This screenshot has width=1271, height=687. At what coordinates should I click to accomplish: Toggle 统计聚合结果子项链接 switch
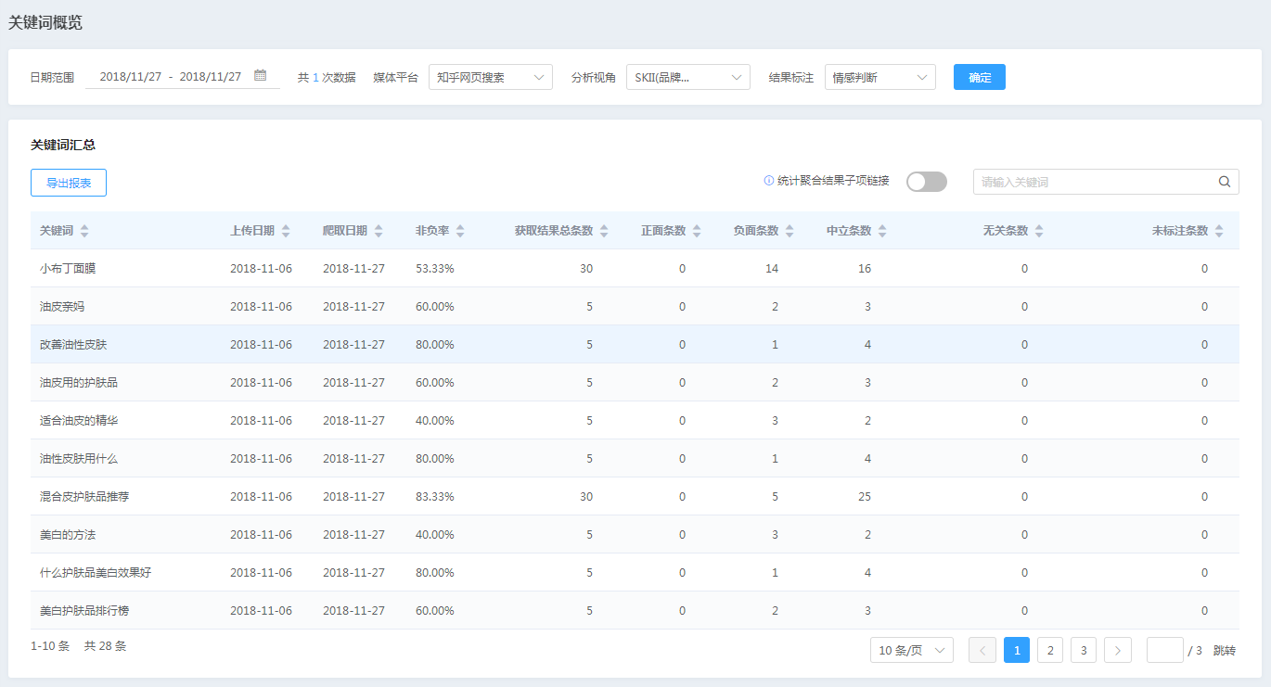pyautogui.click(x=927, y=182)
